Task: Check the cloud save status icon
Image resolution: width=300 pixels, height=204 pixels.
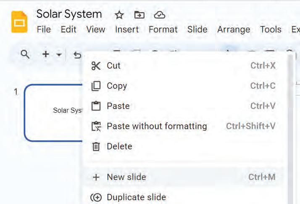Action: coord(159,15)
